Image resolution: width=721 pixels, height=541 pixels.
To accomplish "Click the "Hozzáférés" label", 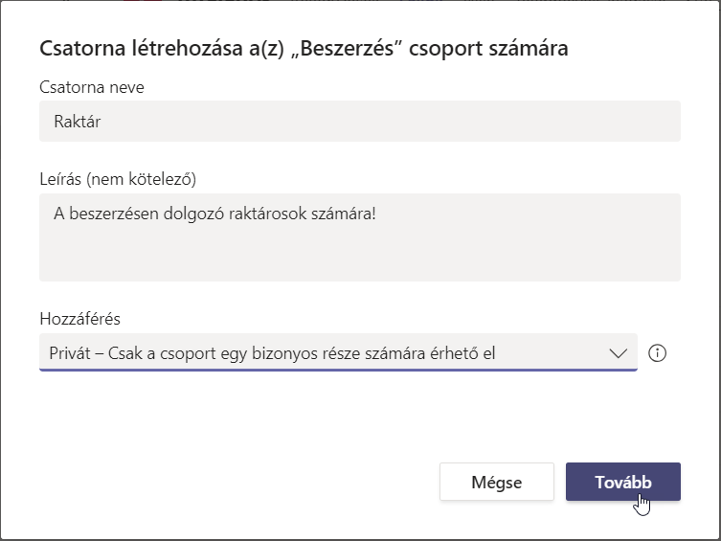I will [80, 318].
